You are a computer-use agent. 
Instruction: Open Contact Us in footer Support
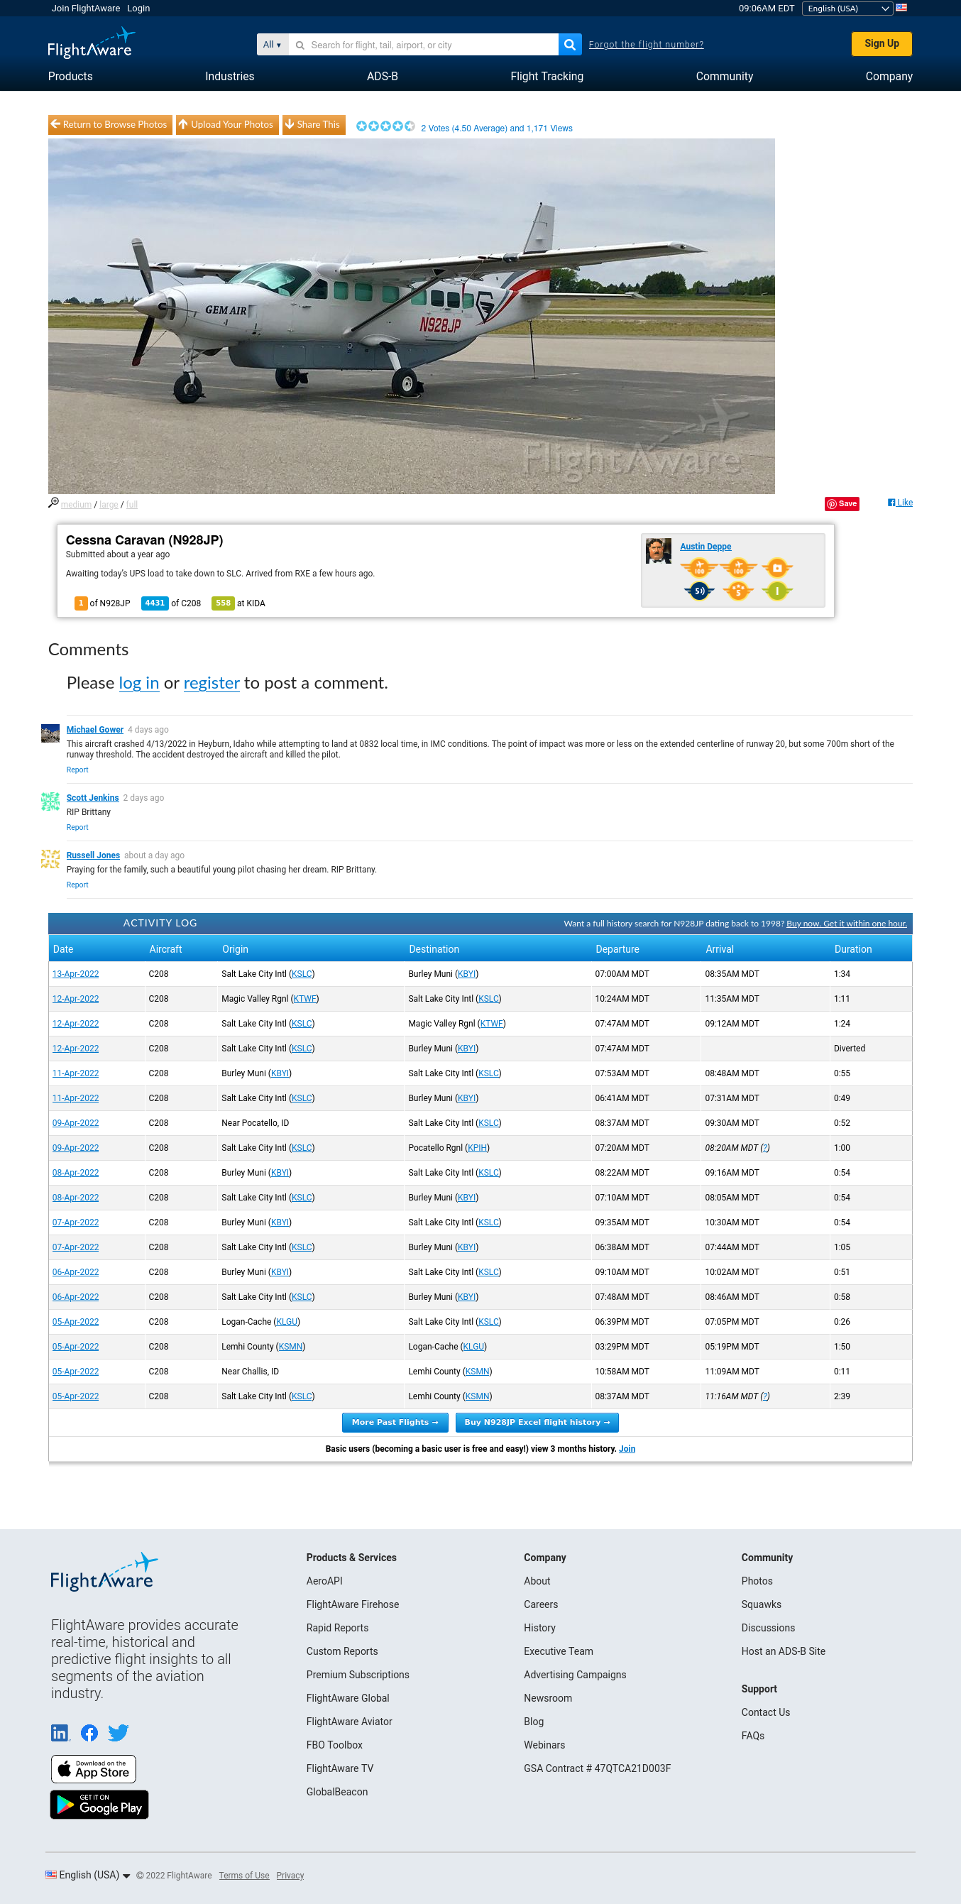point(766,1712)
